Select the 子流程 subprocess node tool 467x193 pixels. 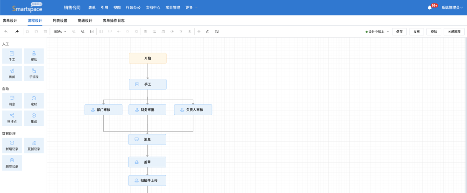(34, 73)
